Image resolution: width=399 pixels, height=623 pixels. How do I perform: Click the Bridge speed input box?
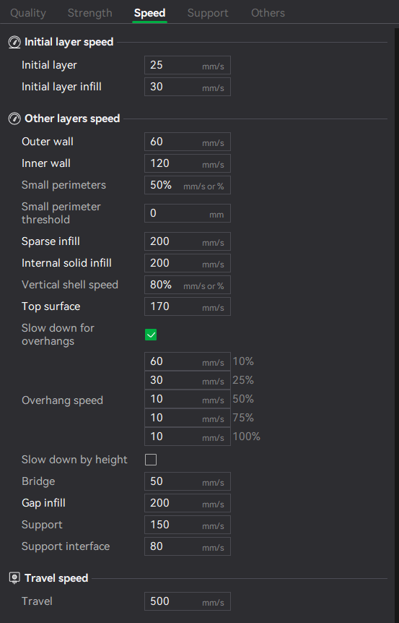click(187, 481)
